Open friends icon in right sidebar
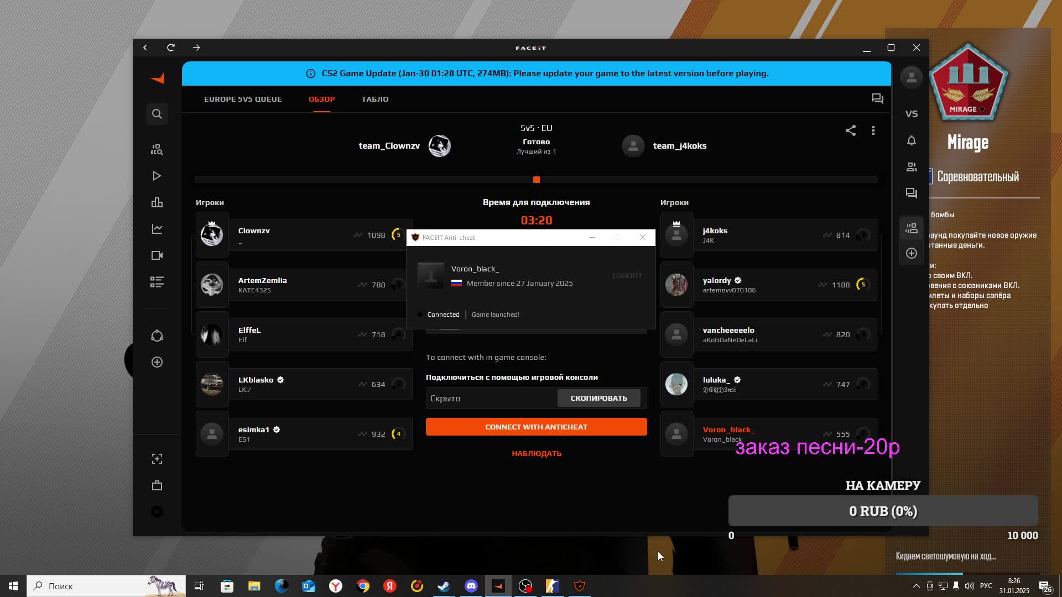 (x=912, y=167)
